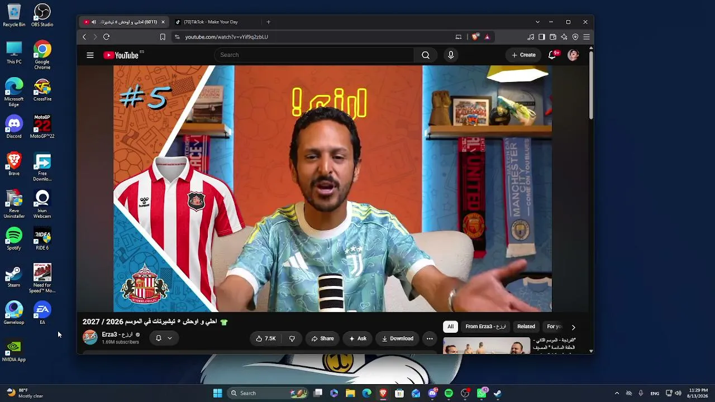Expand the Brave tab search dropdown
The width and height of the screenshot is (715, 402).
click(537, 22)
